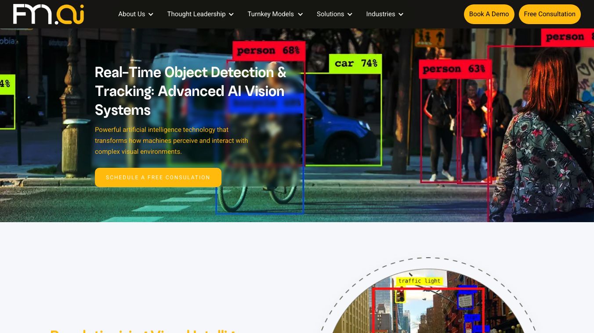This screenshot has width=594, height=333.
Task: Click Schedule a Free Consulation button
Action: (x=158, y=177)
